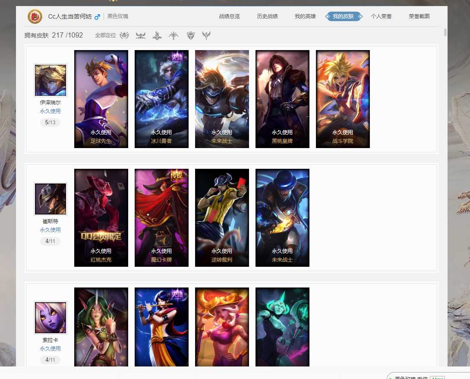This screenshot has width=470, height=379.
Task: Filter skins by marksman bow icon
Action: click(173, 35)
